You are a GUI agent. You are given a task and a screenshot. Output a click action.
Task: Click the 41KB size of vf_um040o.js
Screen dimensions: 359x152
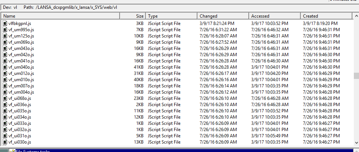click(139, 67)
